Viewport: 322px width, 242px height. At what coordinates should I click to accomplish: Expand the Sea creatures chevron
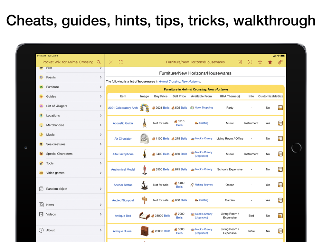(x=100, y=144)
